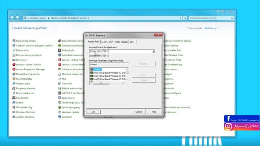Image resolution: width=260 pixels, height=146 pixels.
Task: Click the Správa barev icon
Action: point(60,98)
